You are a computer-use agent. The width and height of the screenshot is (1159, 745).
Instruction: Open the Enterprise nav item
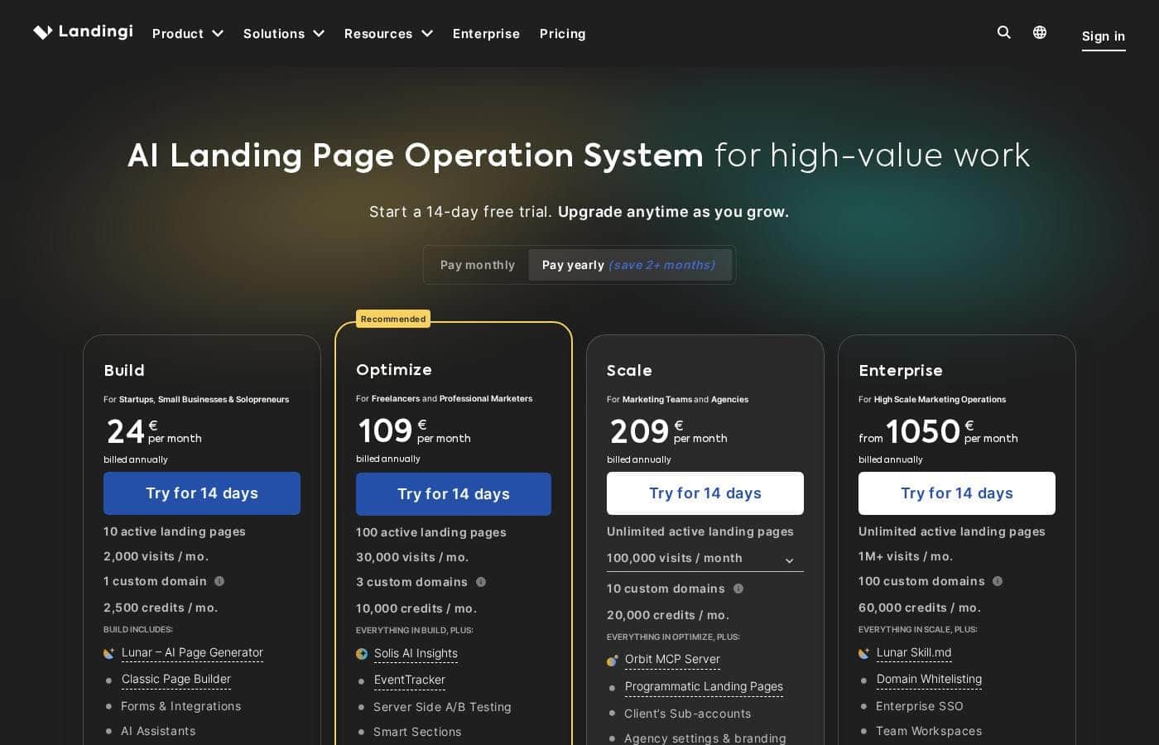point(486,34)
